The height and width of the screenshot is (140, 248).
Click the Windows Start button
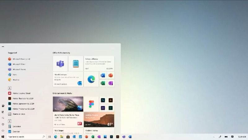[x=3, y=137]
